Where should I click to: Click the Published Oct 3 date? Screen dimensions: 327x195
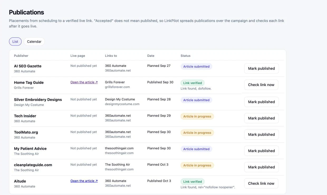[x=159, y=181]
